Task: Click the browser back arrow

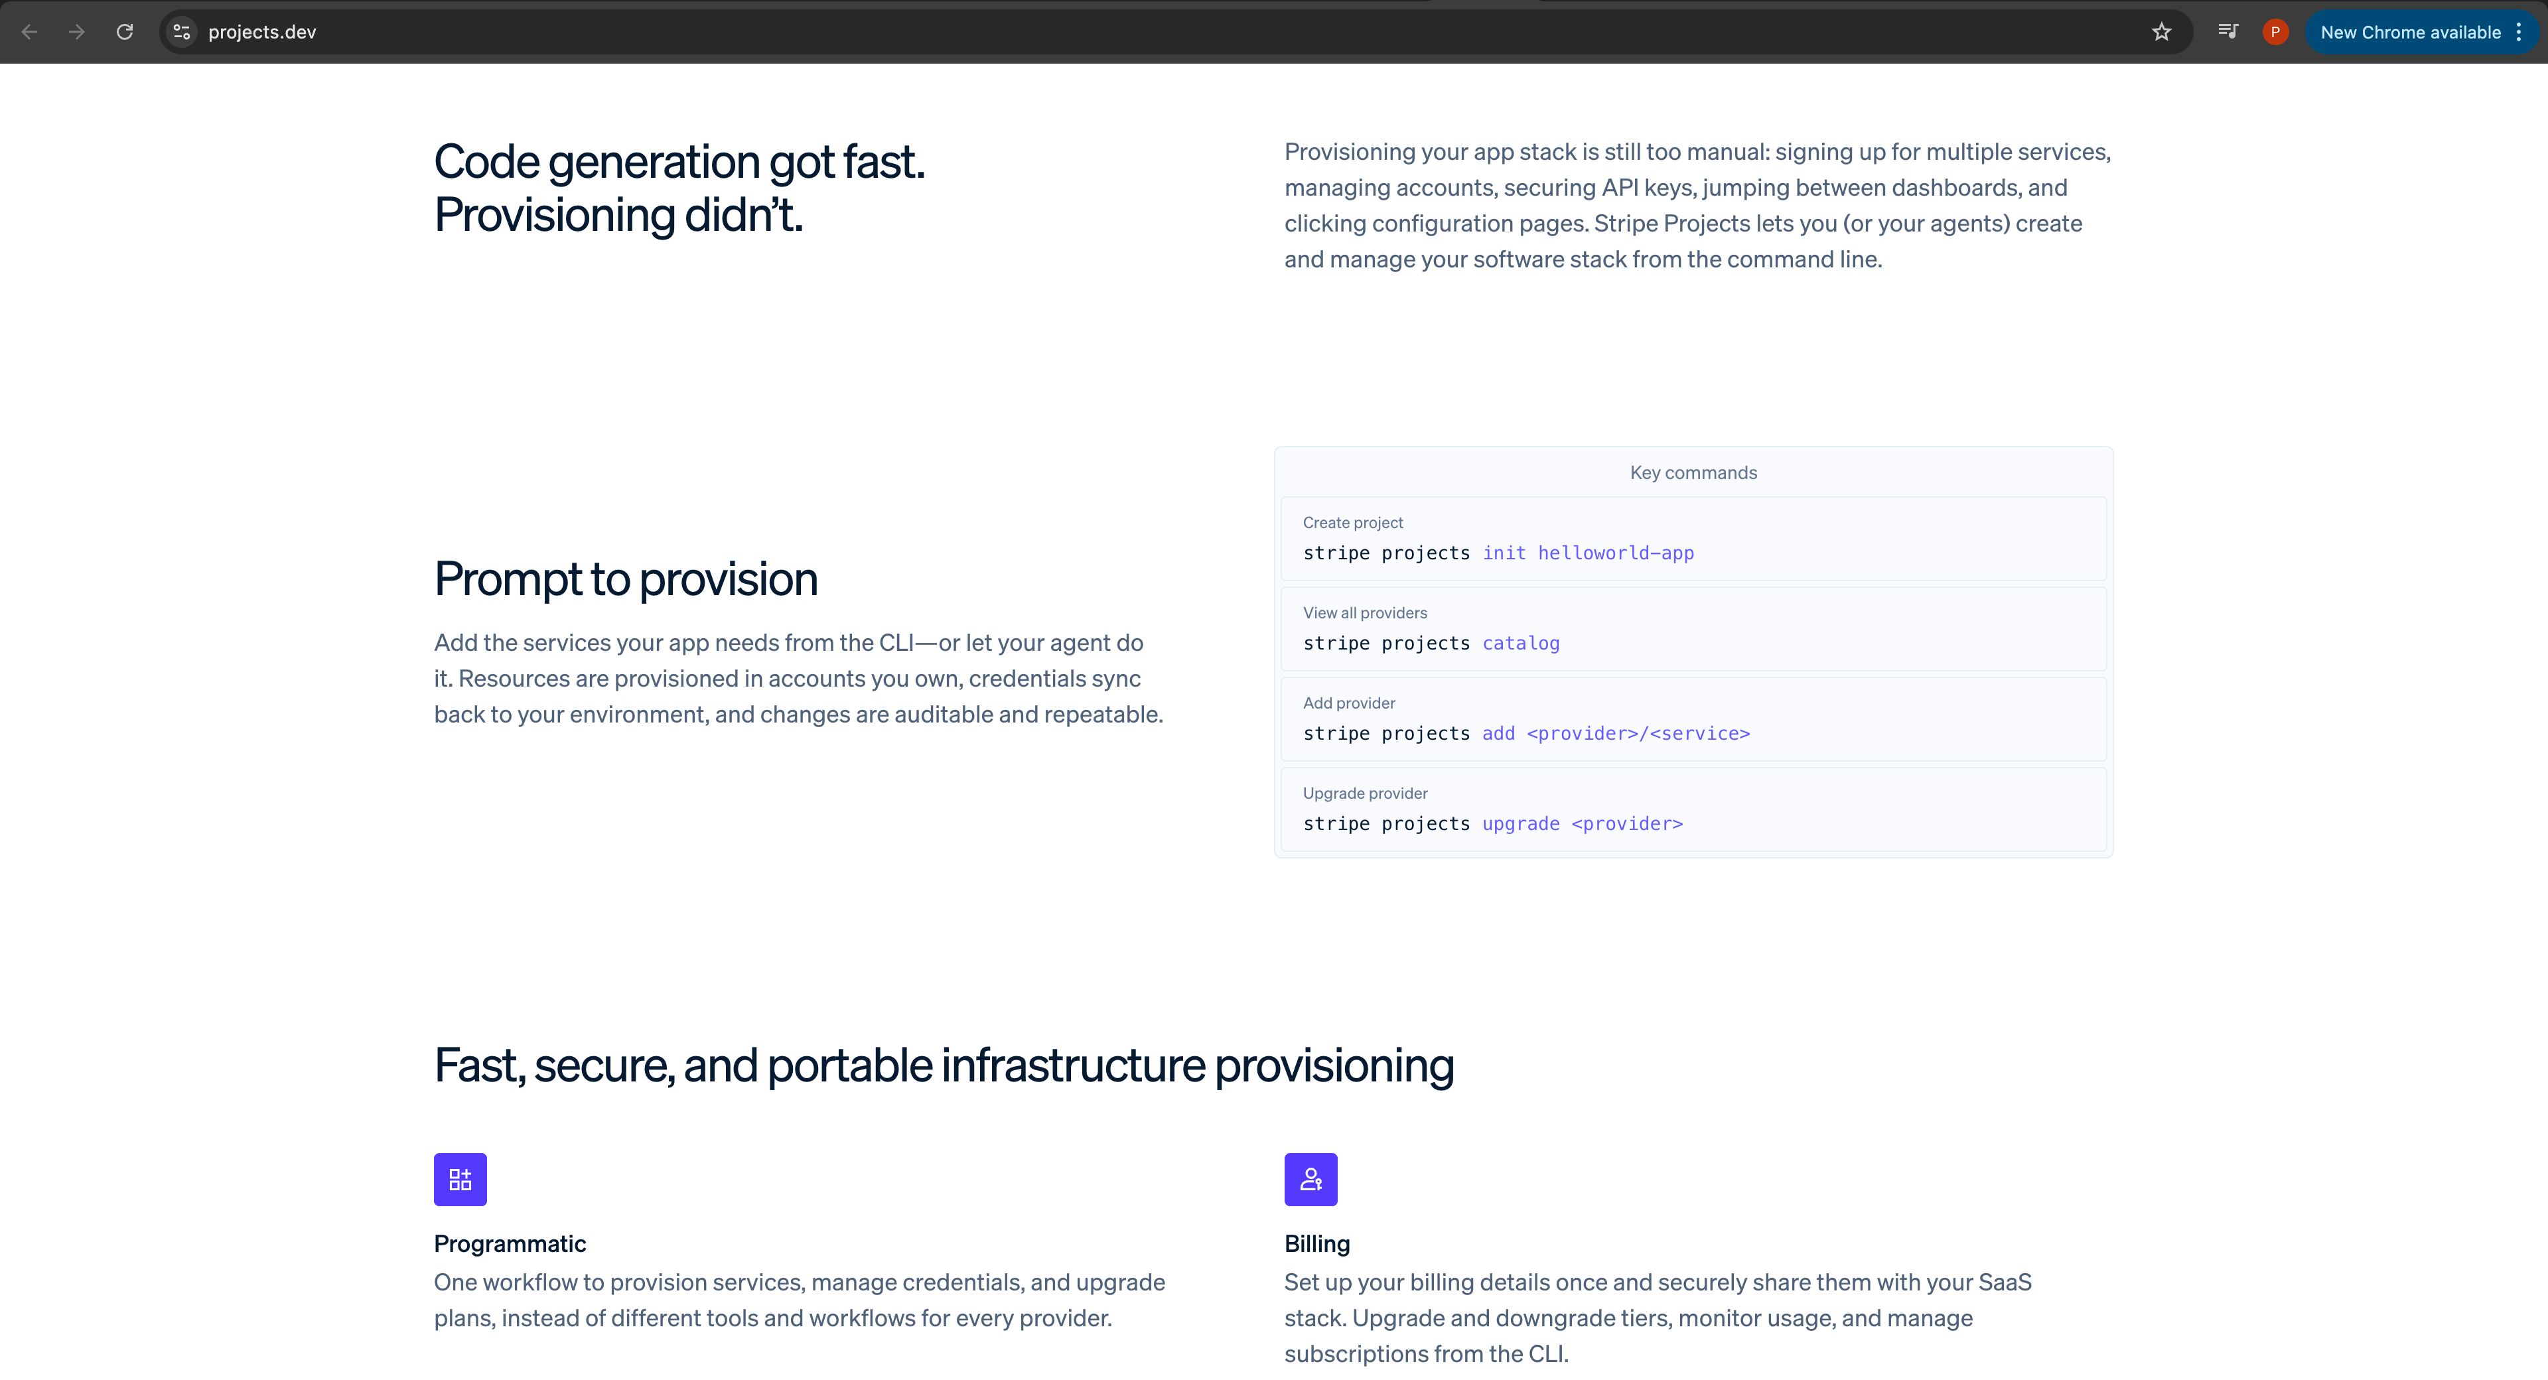Action: 30,32
